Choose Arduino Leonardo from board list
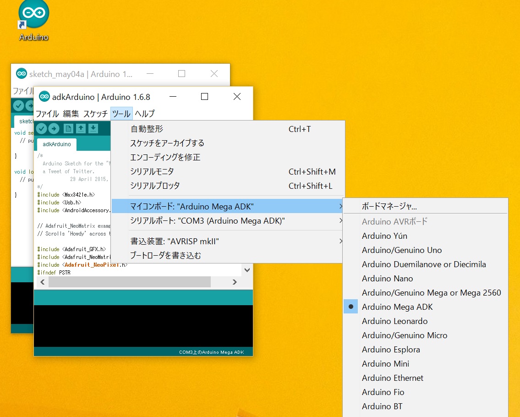This screenshot has height=417, width=520. tap(394, 321)
